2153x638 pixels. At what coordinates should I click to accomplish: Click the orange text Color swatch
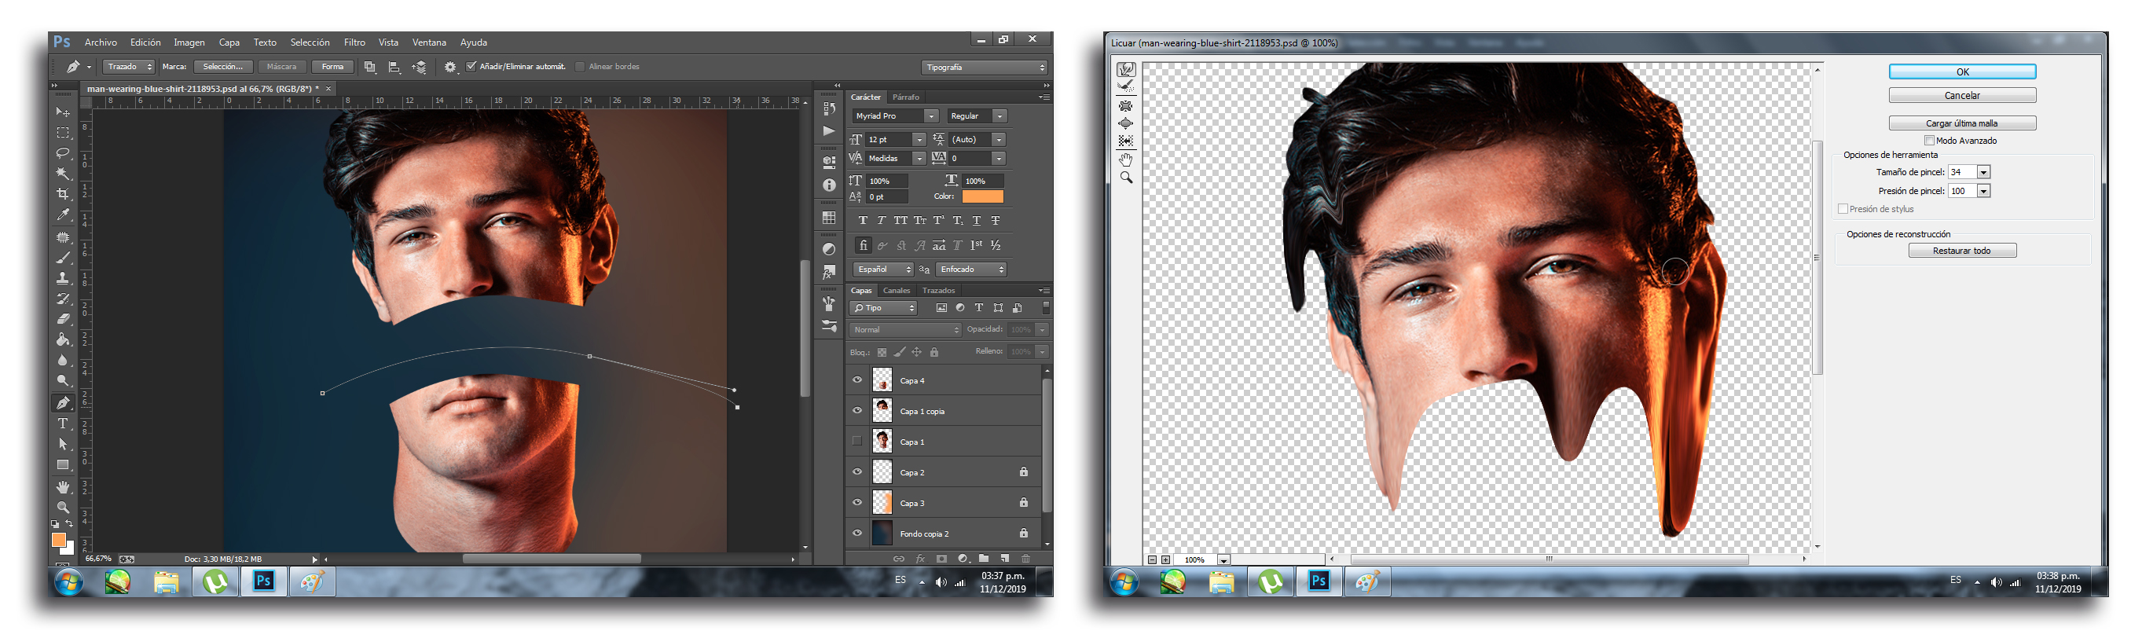click(982, 196)
